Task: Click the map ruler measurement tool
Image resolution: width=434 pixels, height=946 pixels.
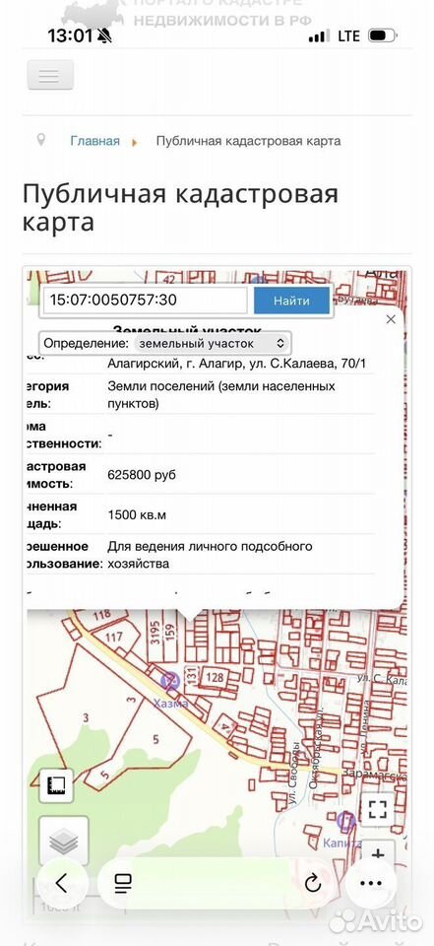Action: coord(56,785)
